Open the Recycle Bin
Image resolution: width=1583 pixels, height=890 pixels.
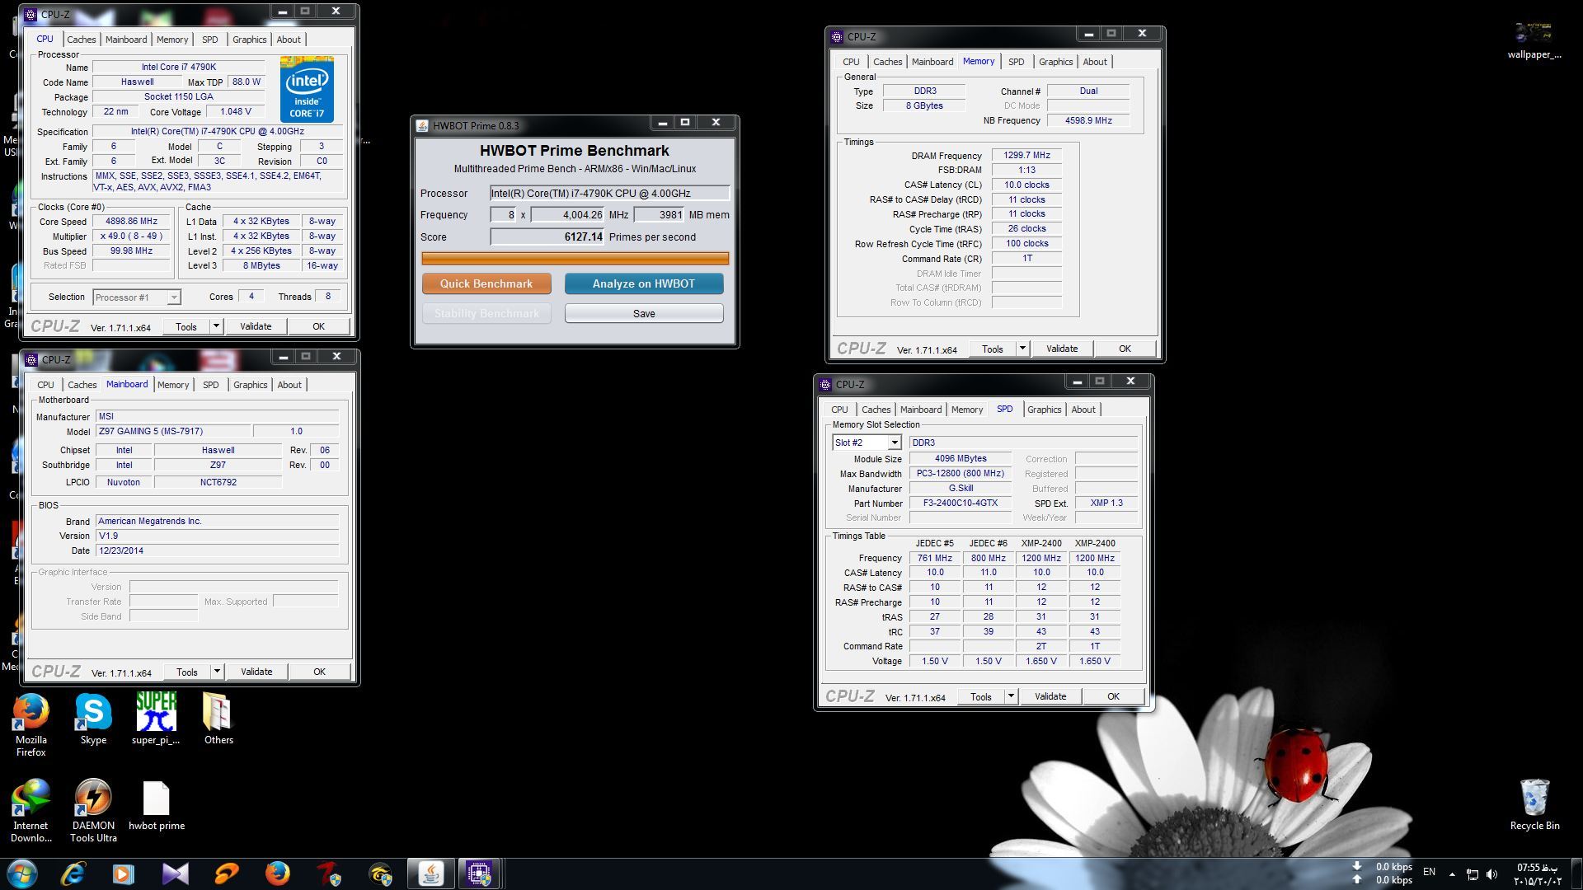click(1534, 805)
